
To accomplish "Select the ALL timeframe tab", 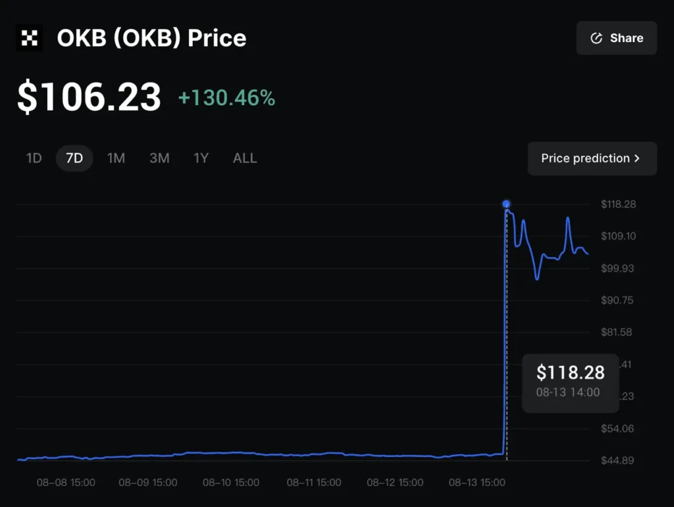I will pos(244,158).
